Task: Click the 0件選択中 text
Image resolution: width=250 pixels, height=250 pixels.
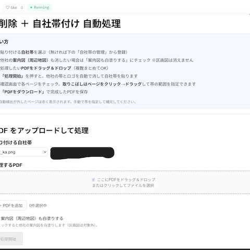Action: pos(38,206)
